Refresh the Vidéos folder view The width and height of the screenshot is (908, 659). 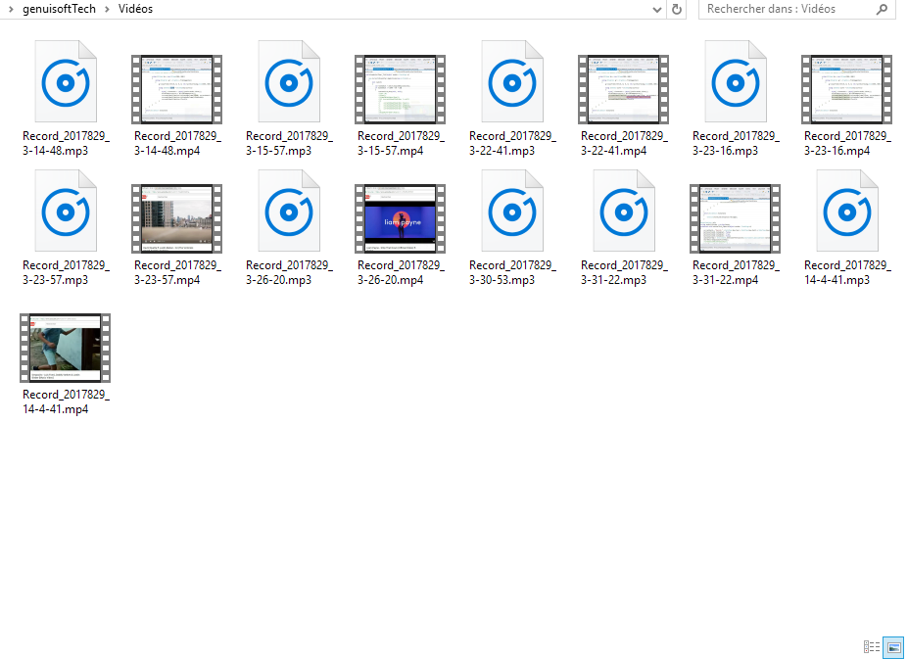click(x=676, y=9)
